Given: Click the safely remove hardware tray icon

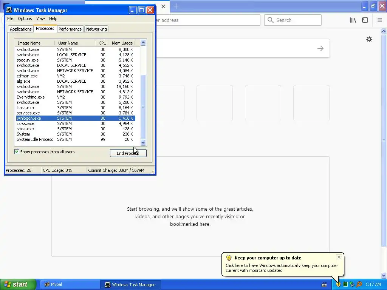Looking at the screenshot, I should pos(352,284).
